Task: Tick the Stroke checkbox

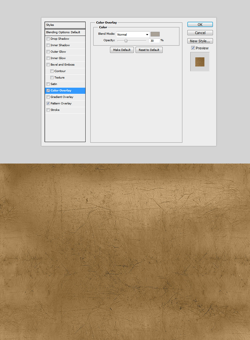Action: 48,110
